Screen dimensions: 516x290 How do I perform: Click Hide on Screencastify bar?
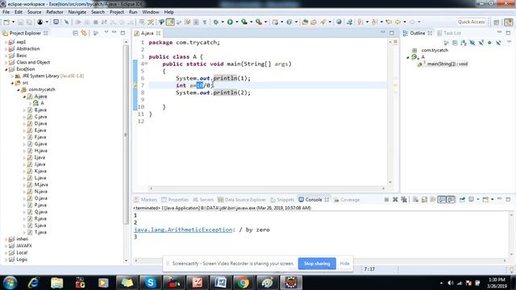pyautogui.click(x=344, y=263)
